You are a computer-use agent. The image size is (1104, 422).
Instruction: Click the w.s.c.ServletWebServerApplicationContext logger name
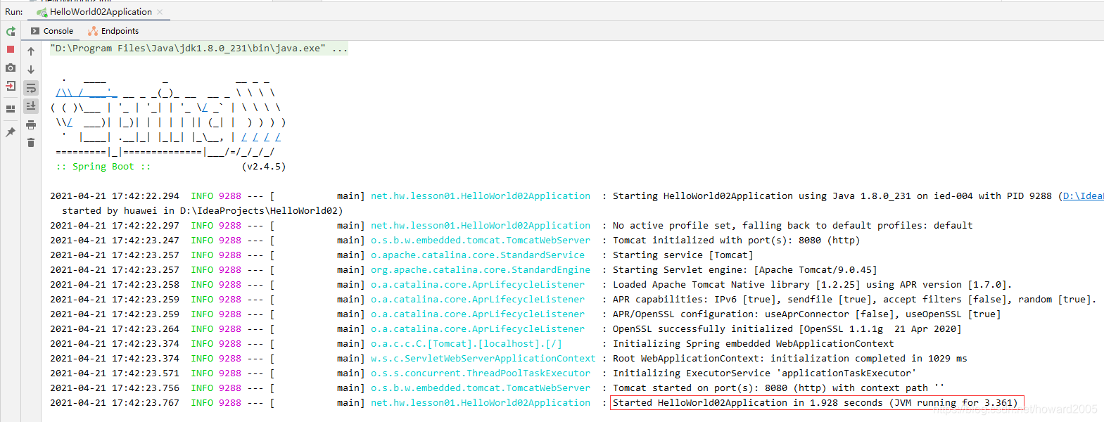tap(483, 359)
